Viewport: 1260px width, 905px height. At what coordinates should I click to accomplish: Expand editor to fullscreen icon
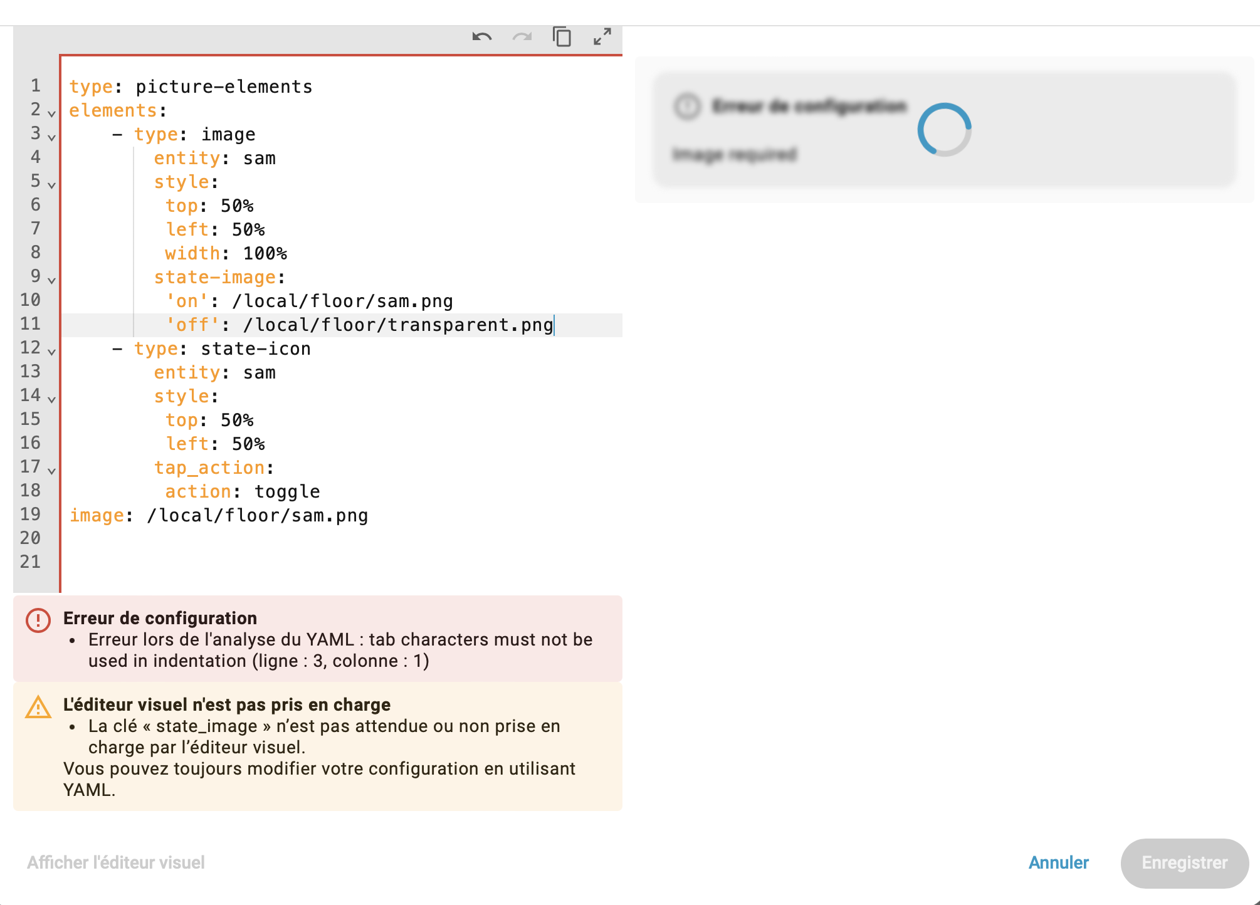602,37
